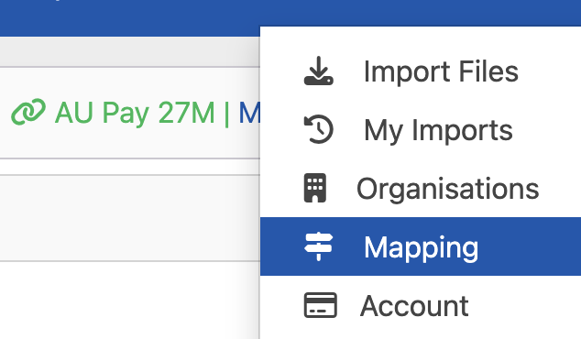Select My Imports from the menu
This screenshot has width=581, height=339.
(x=421, y=130)
